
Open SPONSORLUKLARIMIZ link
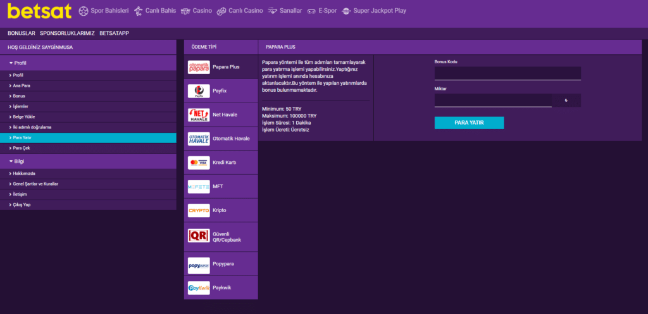click(x=67, y=33)
